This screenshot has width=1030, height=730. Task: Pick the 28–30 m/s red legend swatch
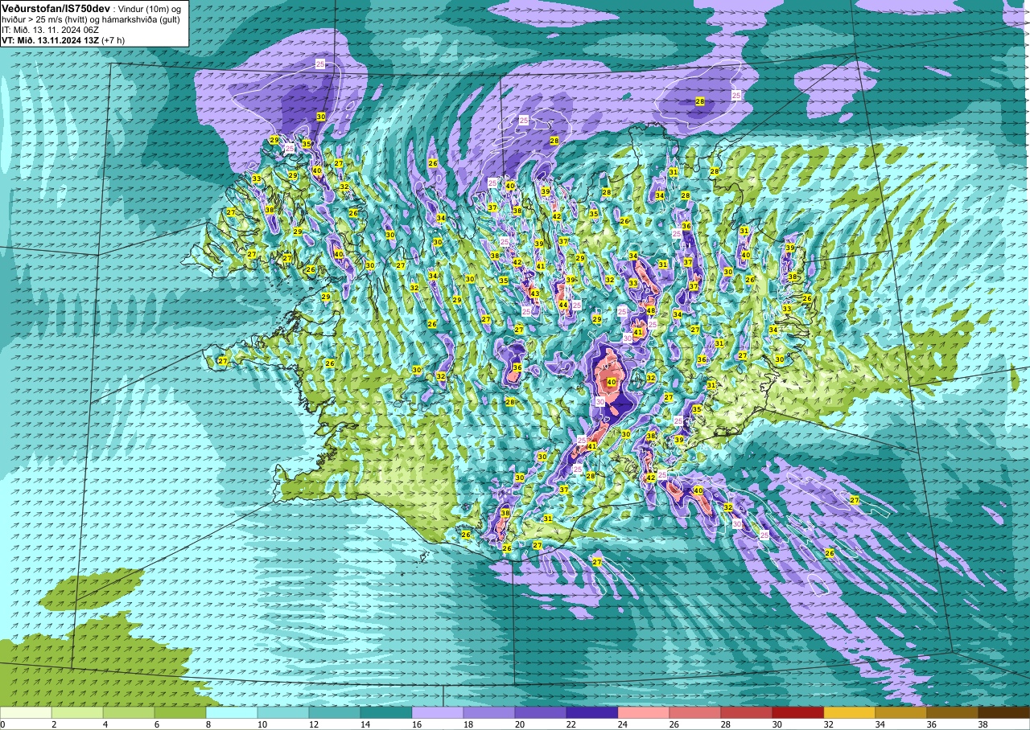[x=747, y=712]
